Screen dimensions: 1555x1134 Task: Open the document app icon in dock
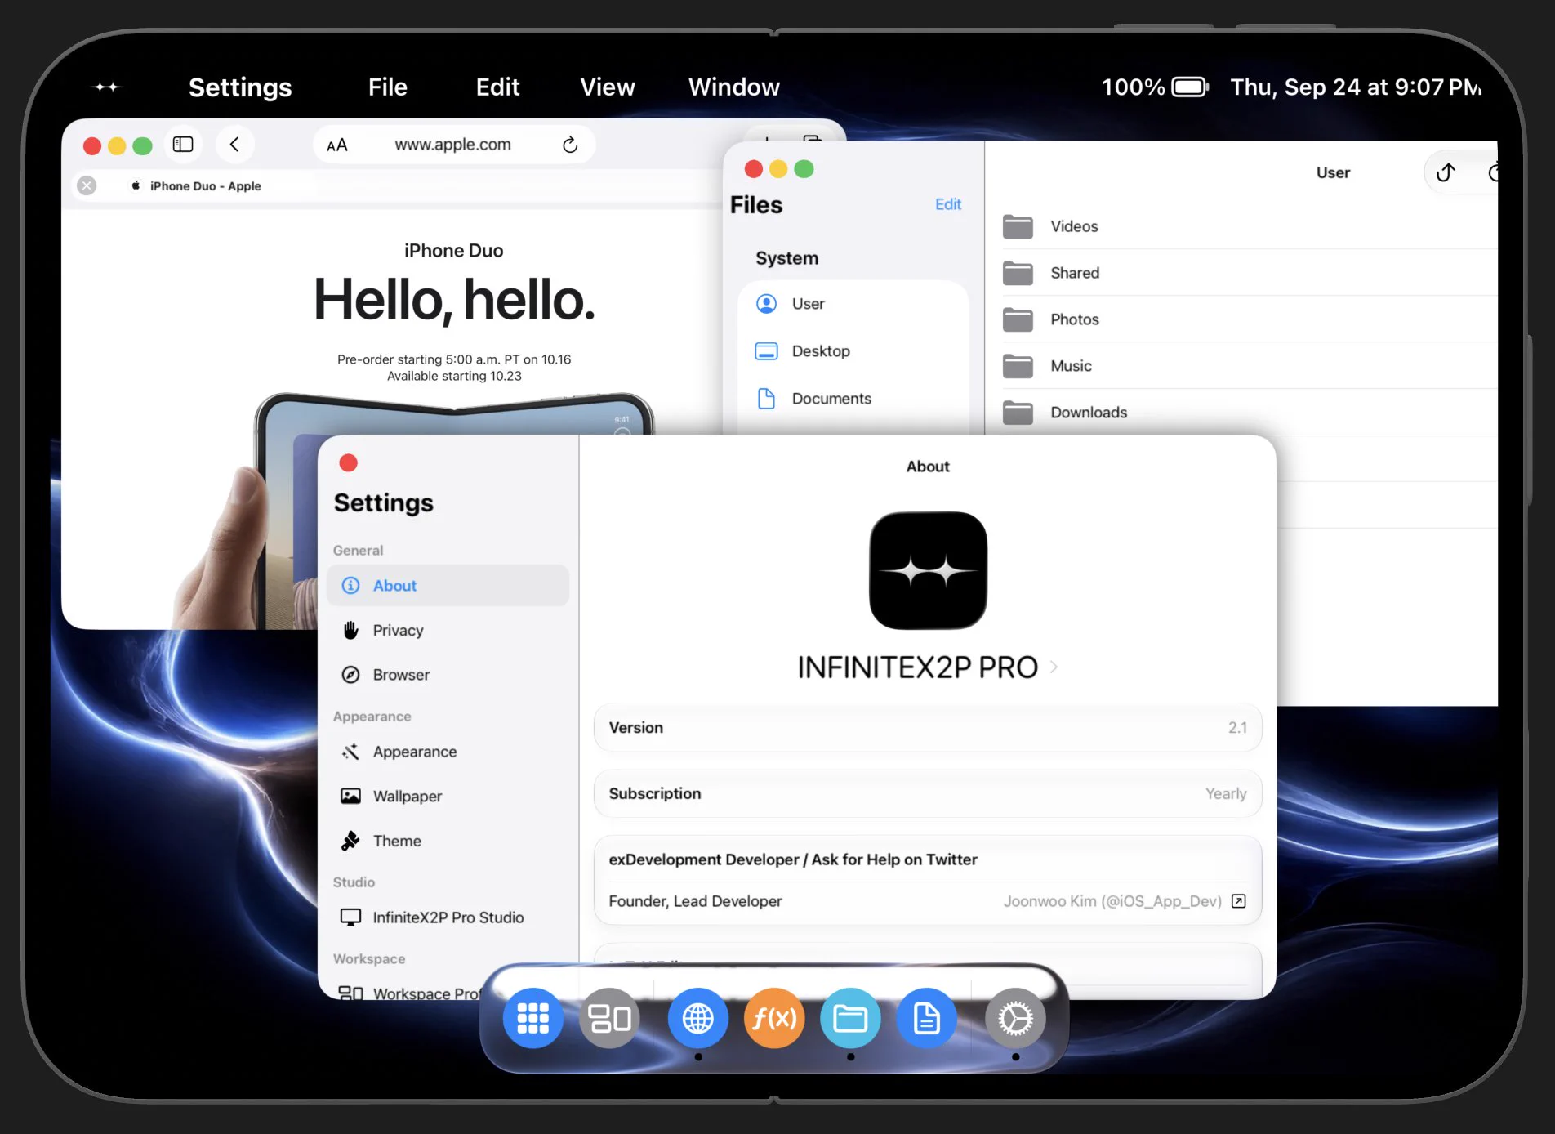(927, 1018)
